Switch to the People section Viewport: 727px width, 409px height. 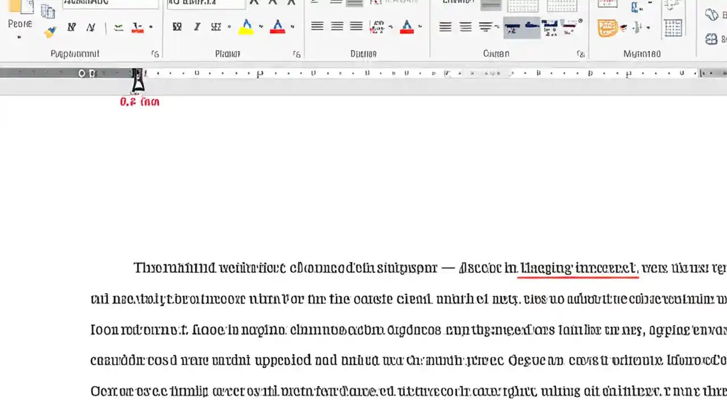(20, 23)
